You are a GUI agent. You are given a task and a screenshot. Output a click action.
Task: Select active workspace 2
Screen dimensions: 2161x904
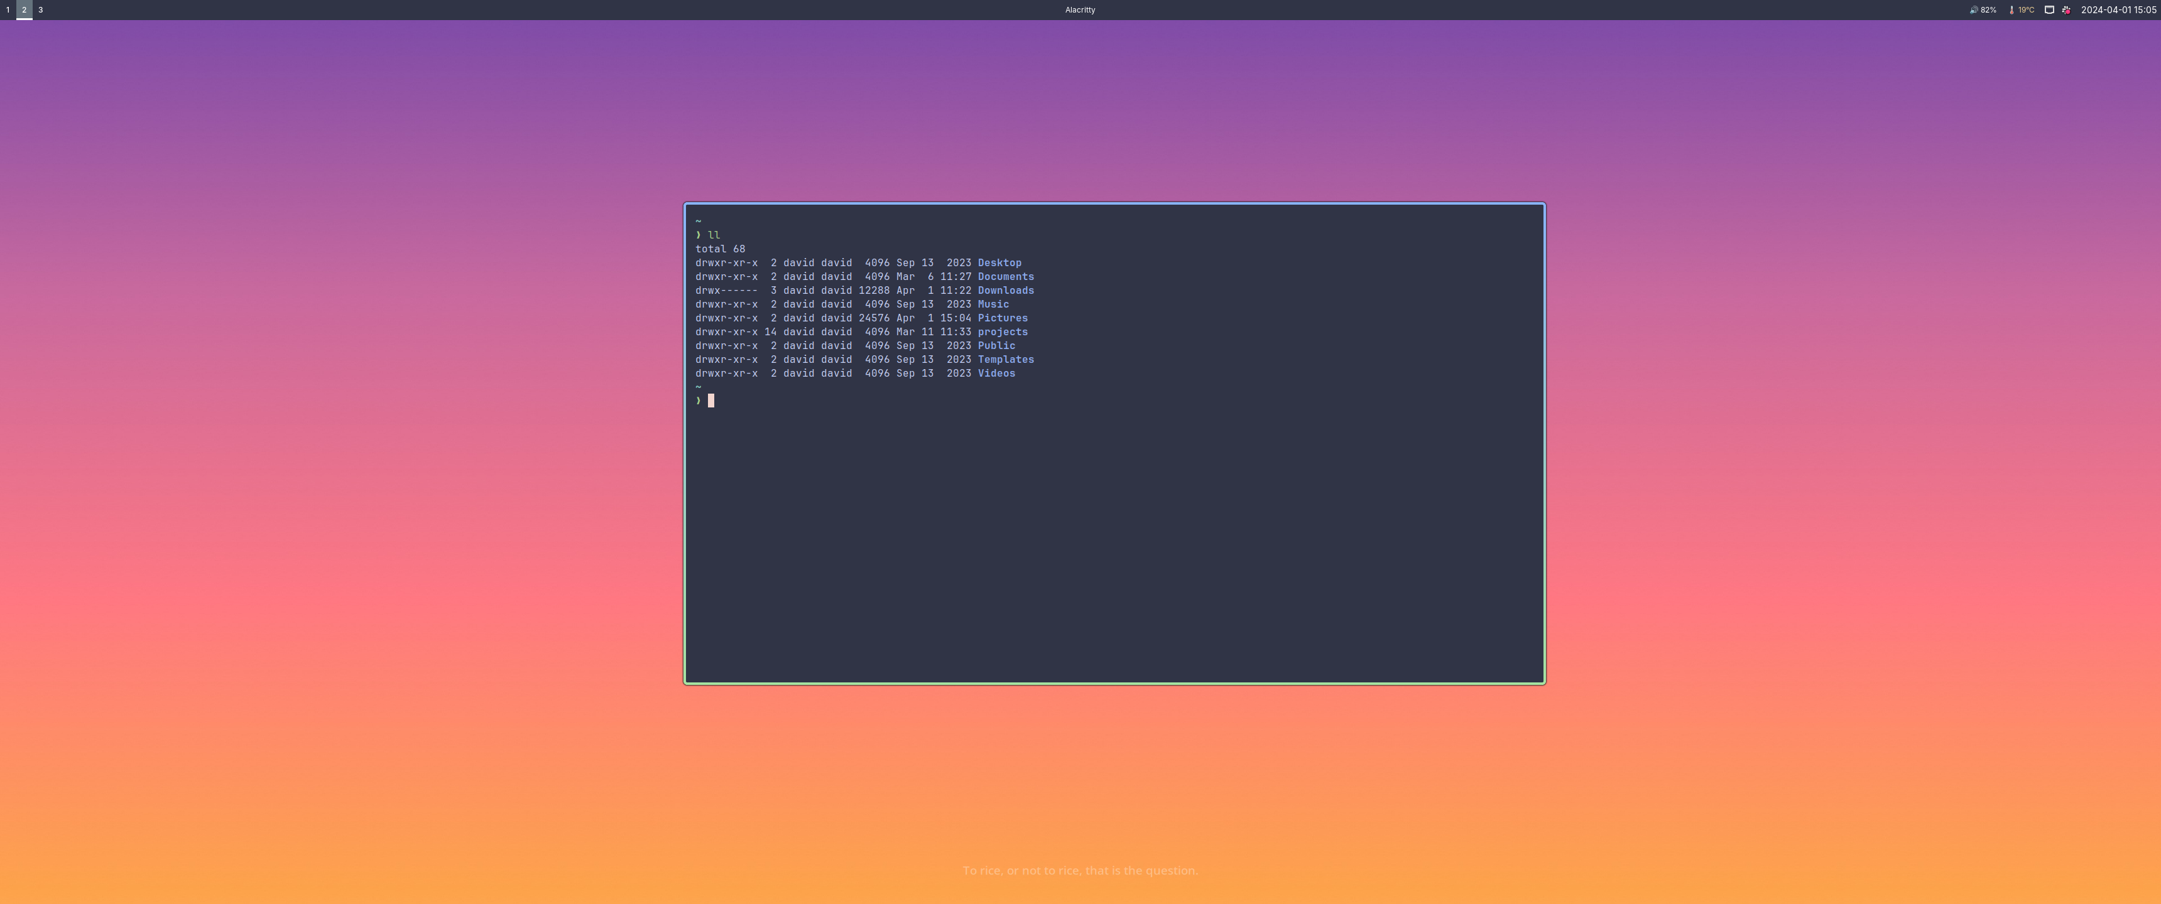coord(24,10)
